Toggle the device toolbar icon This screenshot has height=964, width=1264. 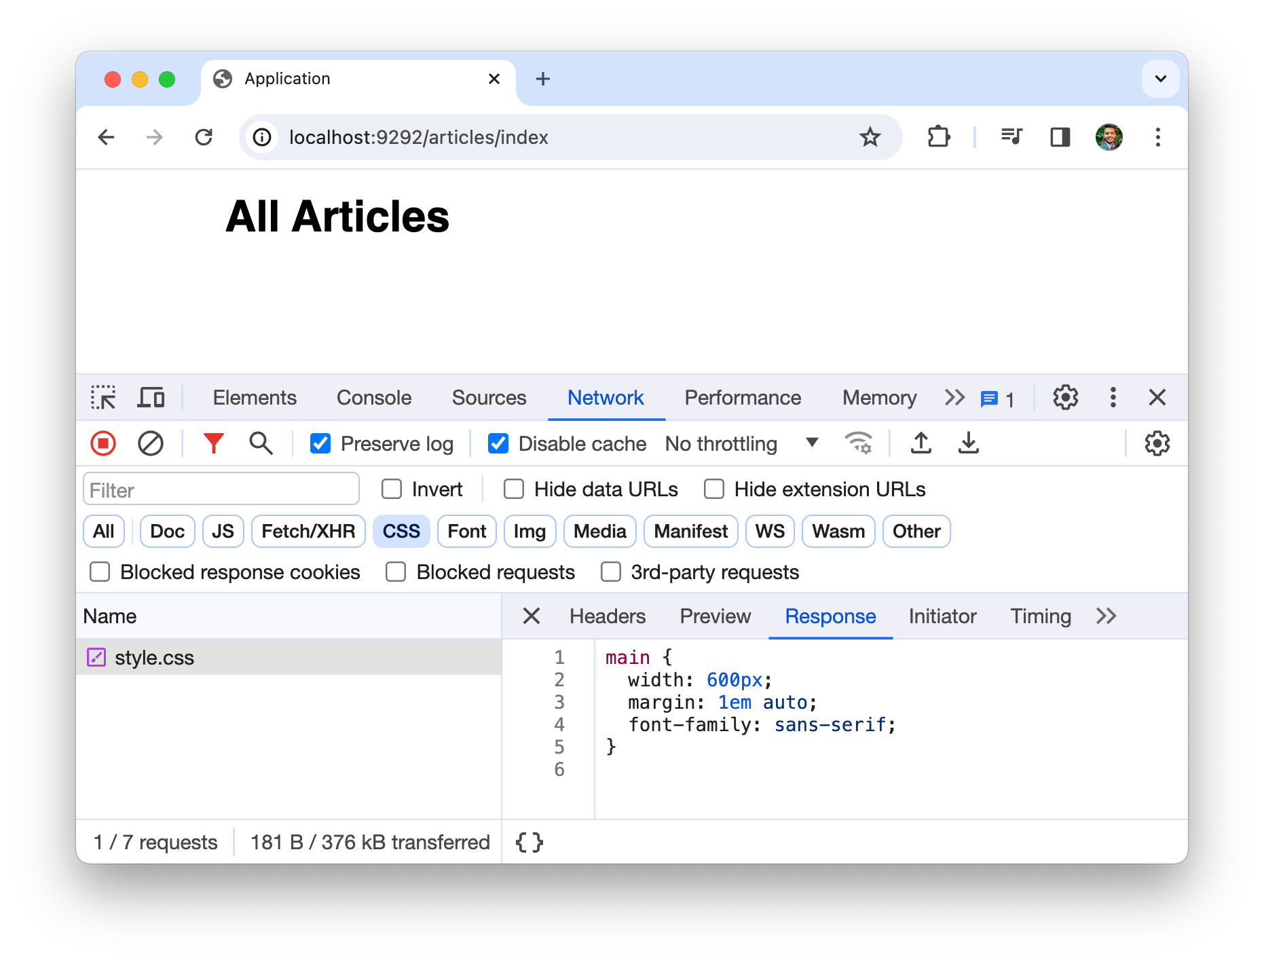click(151, 398)
